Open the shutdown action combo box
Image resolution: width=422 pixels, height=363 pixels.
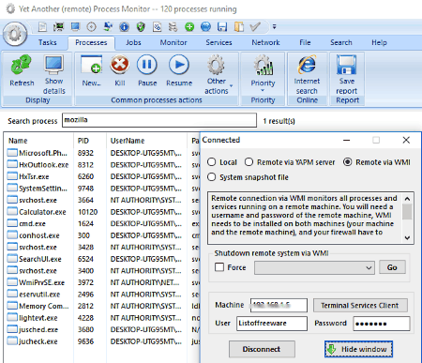point(314,267)
